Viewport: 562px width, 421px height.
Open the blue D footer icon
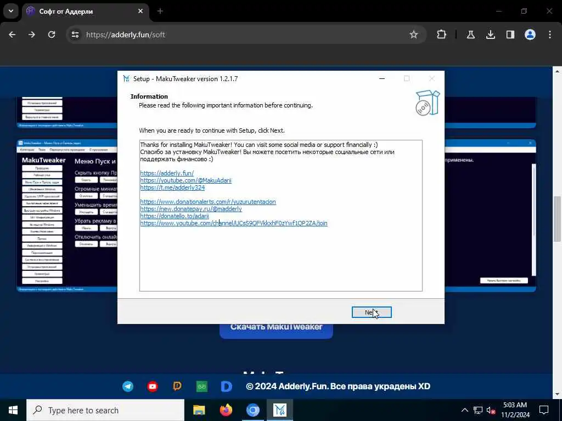coord(227,386)
